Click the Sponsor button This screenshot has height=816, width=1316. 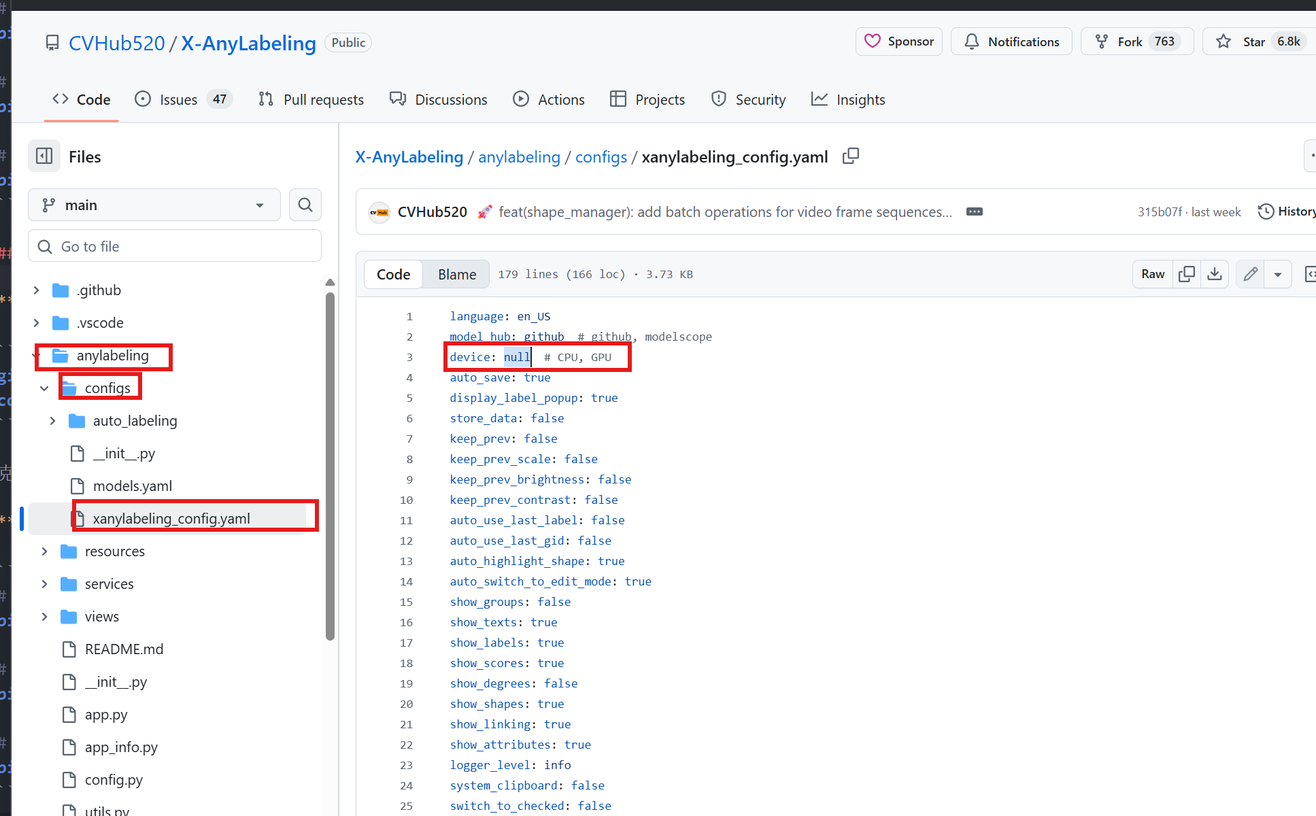point(898,41)
